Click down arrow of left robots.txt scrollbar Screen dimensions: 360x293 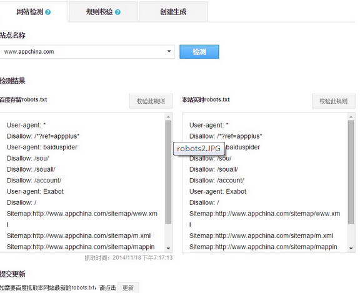pos(168,248)
